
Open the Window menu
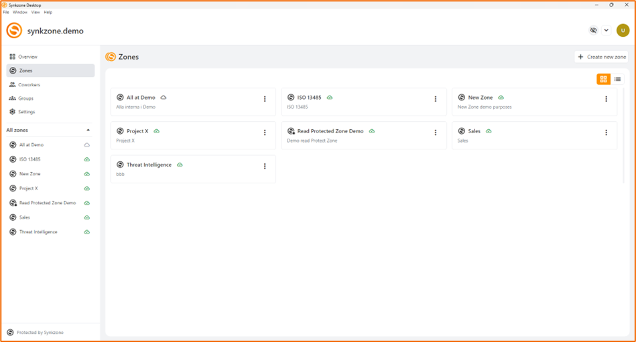pyautogui.click(x=20, y=12)
